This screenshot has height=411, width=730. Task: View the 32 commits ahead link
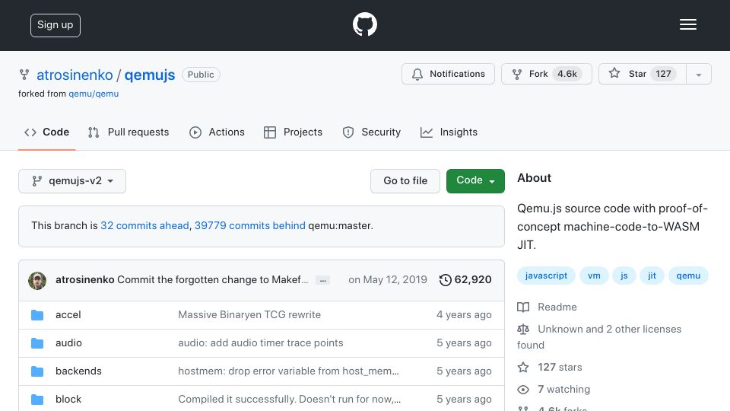[144, 225]
